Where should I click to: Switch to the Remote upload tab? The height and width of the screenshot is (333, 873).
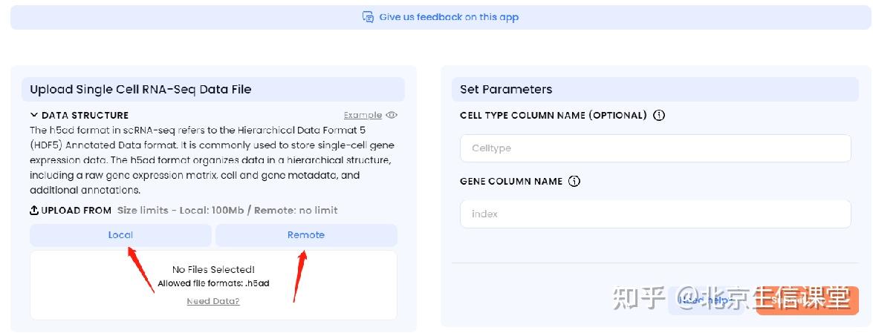point(306,235)
